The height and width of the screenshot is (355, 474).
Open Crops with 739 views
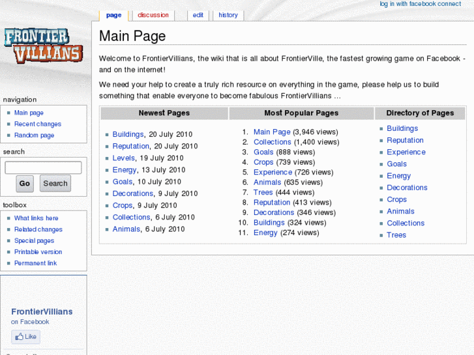[x=263, y=162]
